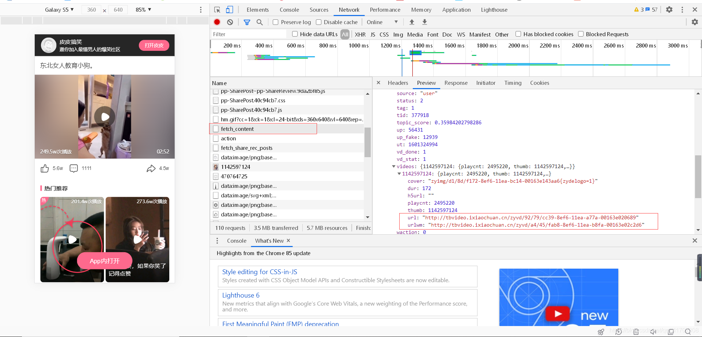Open the Online throttling dropdown

382,22
